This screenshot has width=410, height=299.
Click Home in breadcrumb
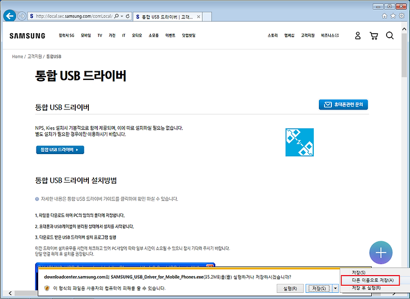coord(18,56)
